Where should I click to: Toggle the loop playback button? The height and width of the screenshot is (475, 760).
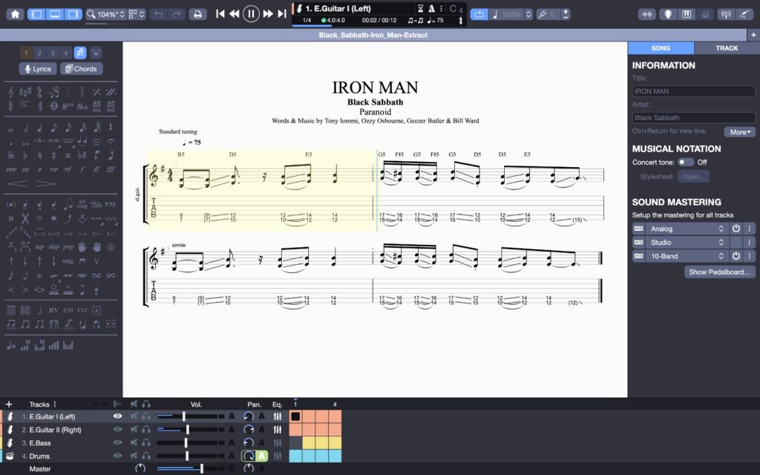pos(479,14)
